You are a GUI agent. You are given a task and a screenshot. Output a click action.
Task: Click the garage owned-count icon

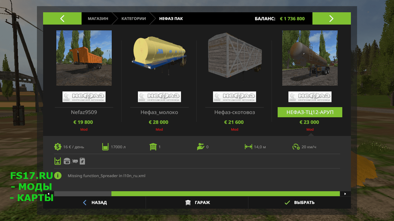(x=153, y=147)
